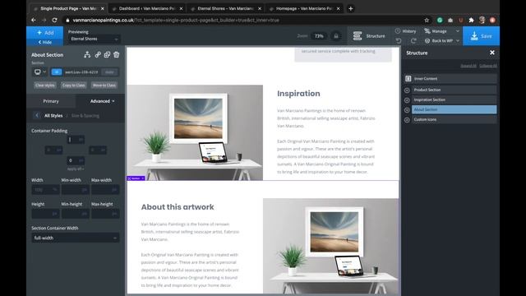This screenshot has height=296, width=526.
Task: Click the zoom percentage 73% value
Action: click(x=319, y=36)
